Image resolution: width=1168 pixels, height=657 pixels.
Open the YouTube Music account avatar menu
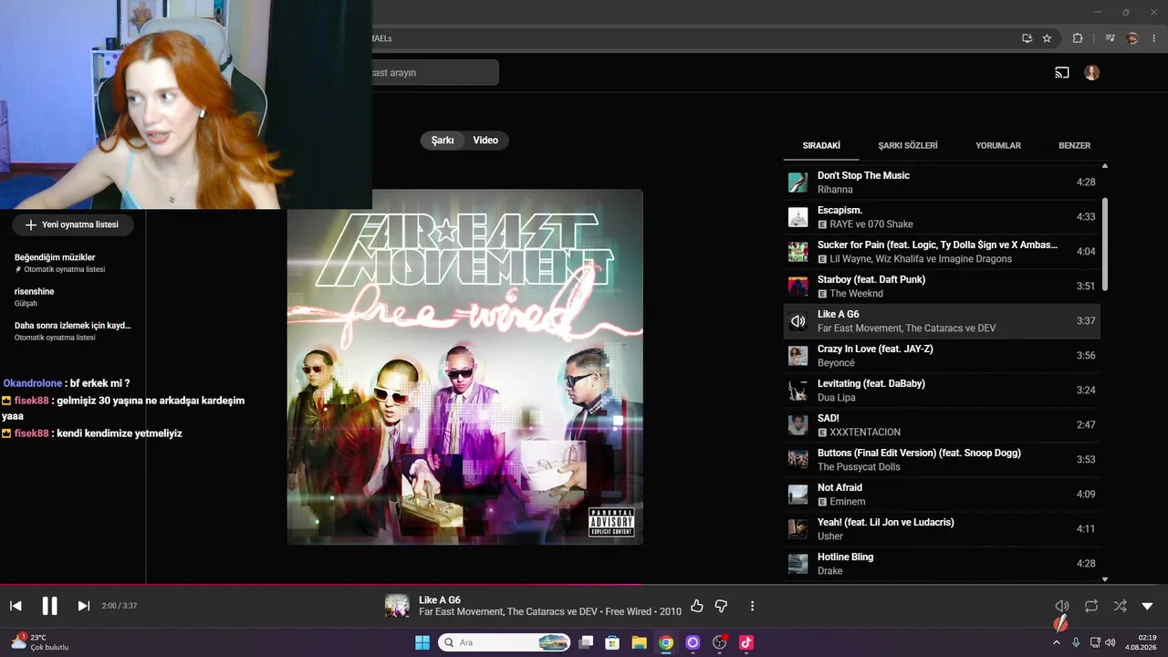pyautogui.click(x=1092, y=73)
